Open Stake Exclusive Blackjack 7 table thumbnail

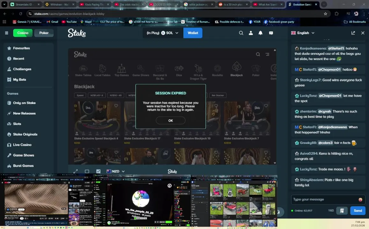pos(247,119)
